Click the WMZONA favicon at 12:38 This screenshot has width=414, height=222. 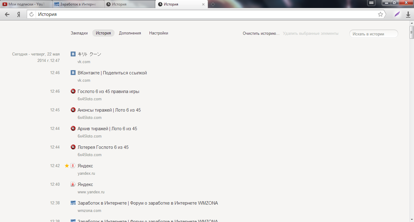pos(73,203)
